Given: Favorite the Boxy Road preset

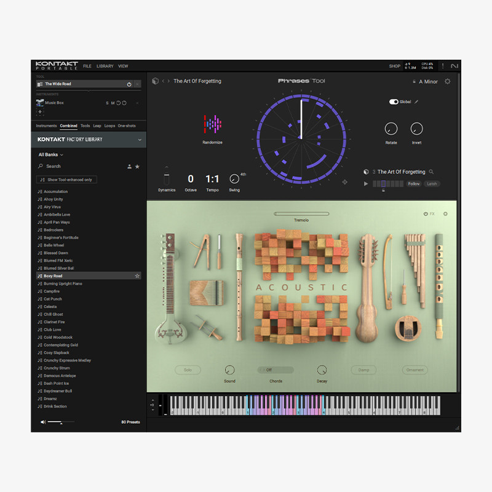Looking at the screenshot, I should (x=137, y=276).
